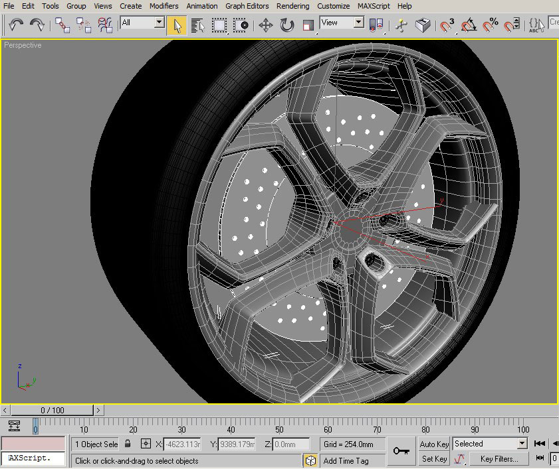Open the Group menu
559x469 pixels.
pos(76,6)
